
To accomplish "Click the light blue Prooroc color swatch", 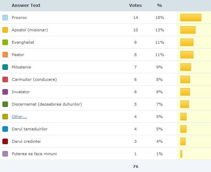I will tap(5, 18).
